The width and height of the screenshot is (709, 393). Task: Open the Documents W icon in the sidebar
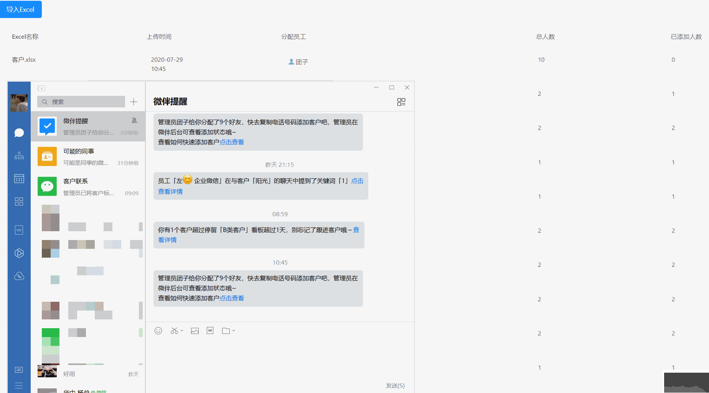[19, 230]
